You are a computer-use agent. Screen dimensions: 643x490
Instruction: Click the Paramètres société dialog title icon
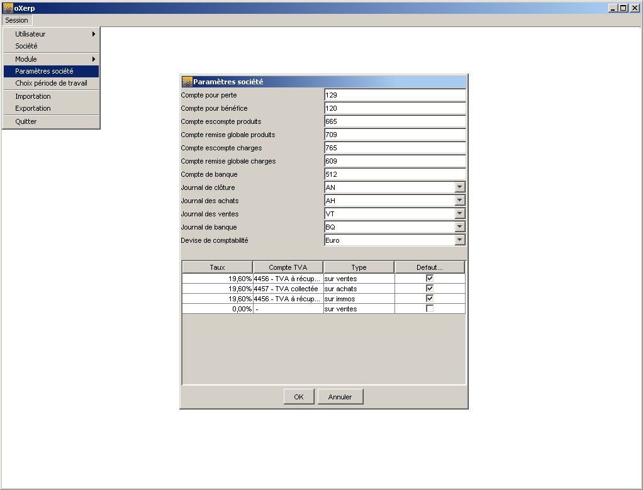point(187,82)
